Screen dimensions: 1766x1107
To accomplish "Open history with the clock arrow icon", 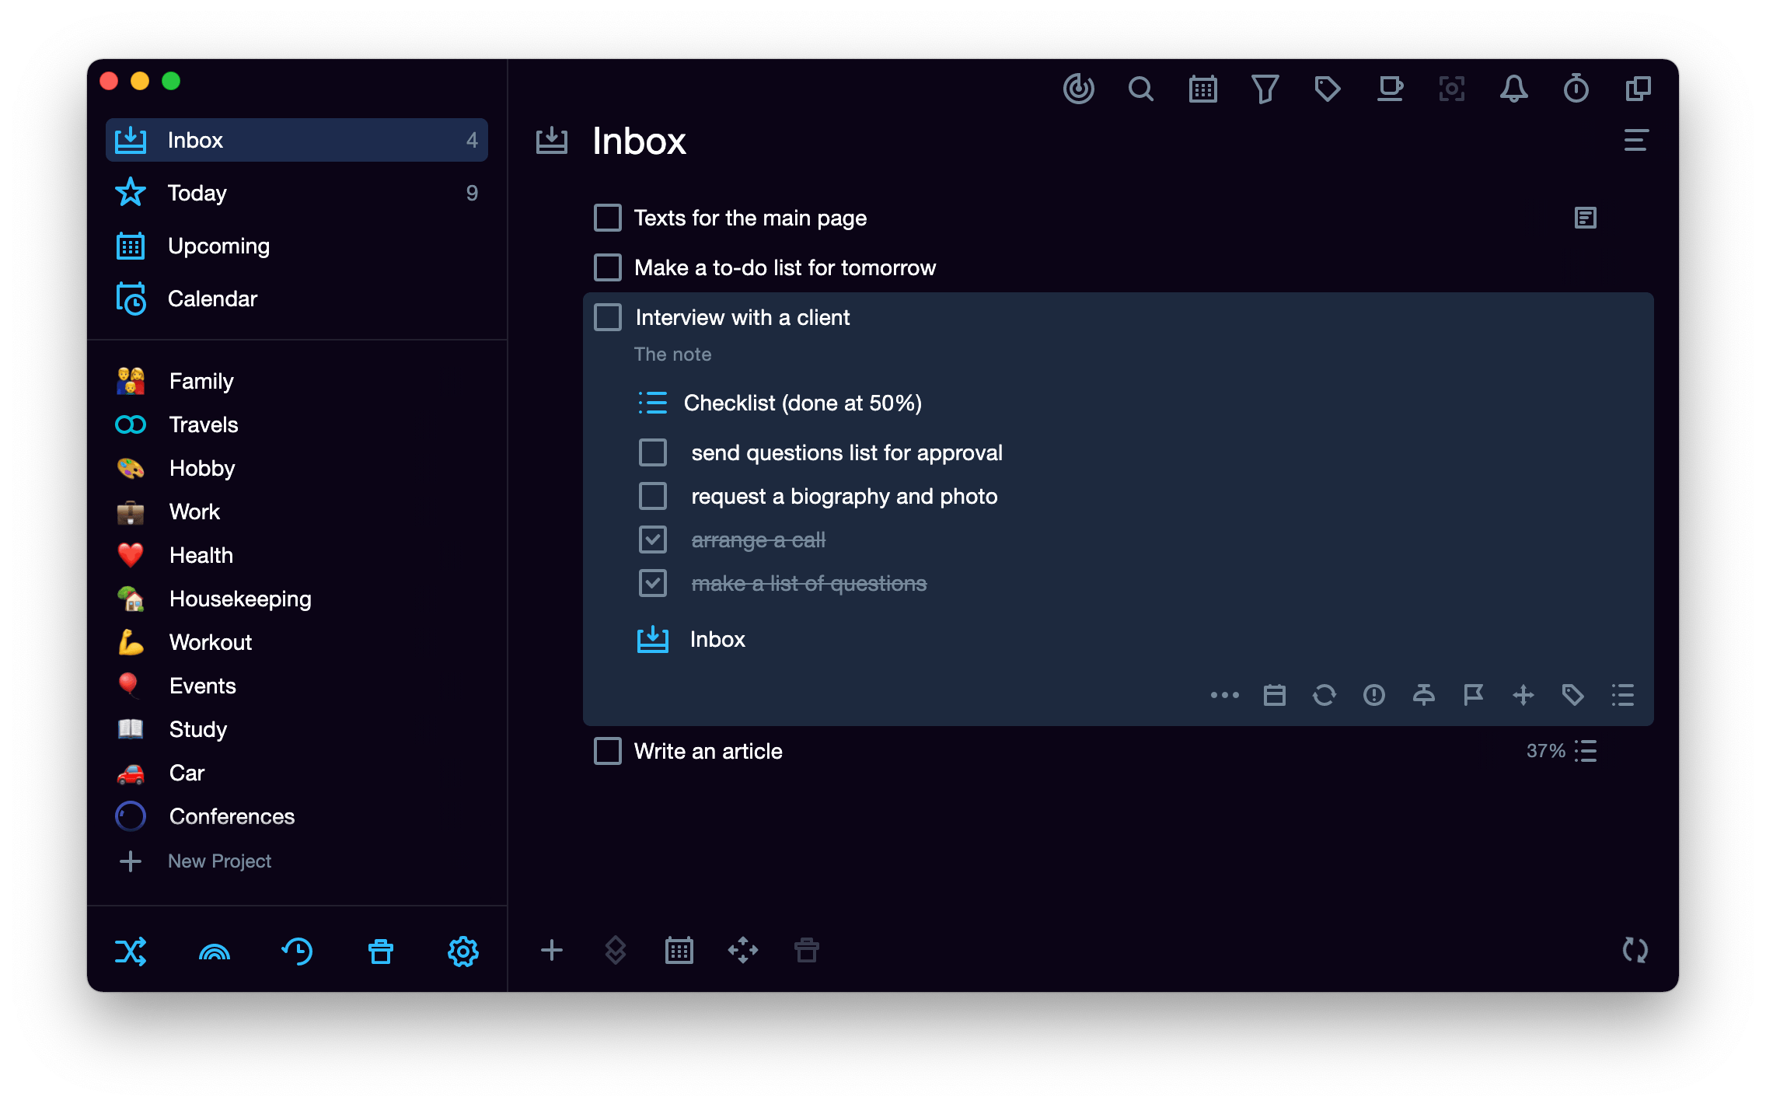I will point(297,952).
